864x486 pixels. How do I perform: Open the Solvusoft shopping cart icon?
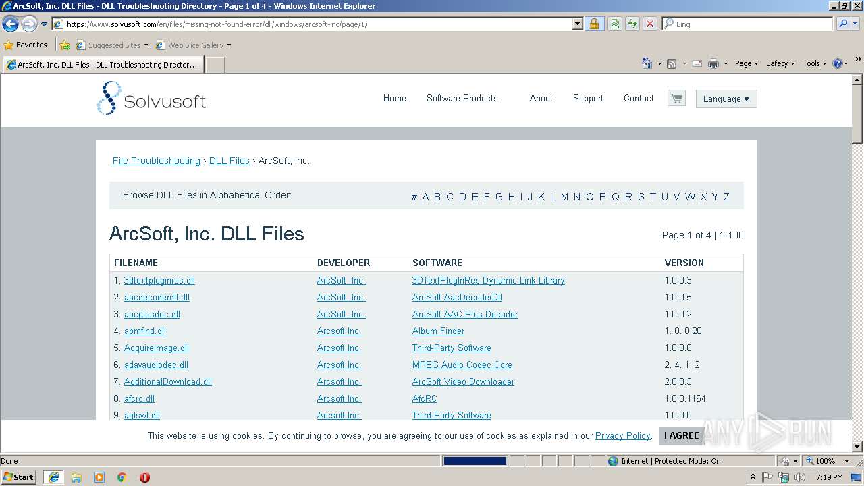[x=676, y=99]
